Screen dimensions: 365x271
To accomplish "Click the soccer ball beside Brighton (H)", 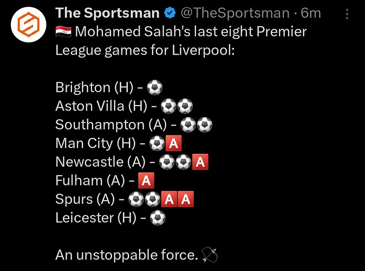I will pos(154,87).
